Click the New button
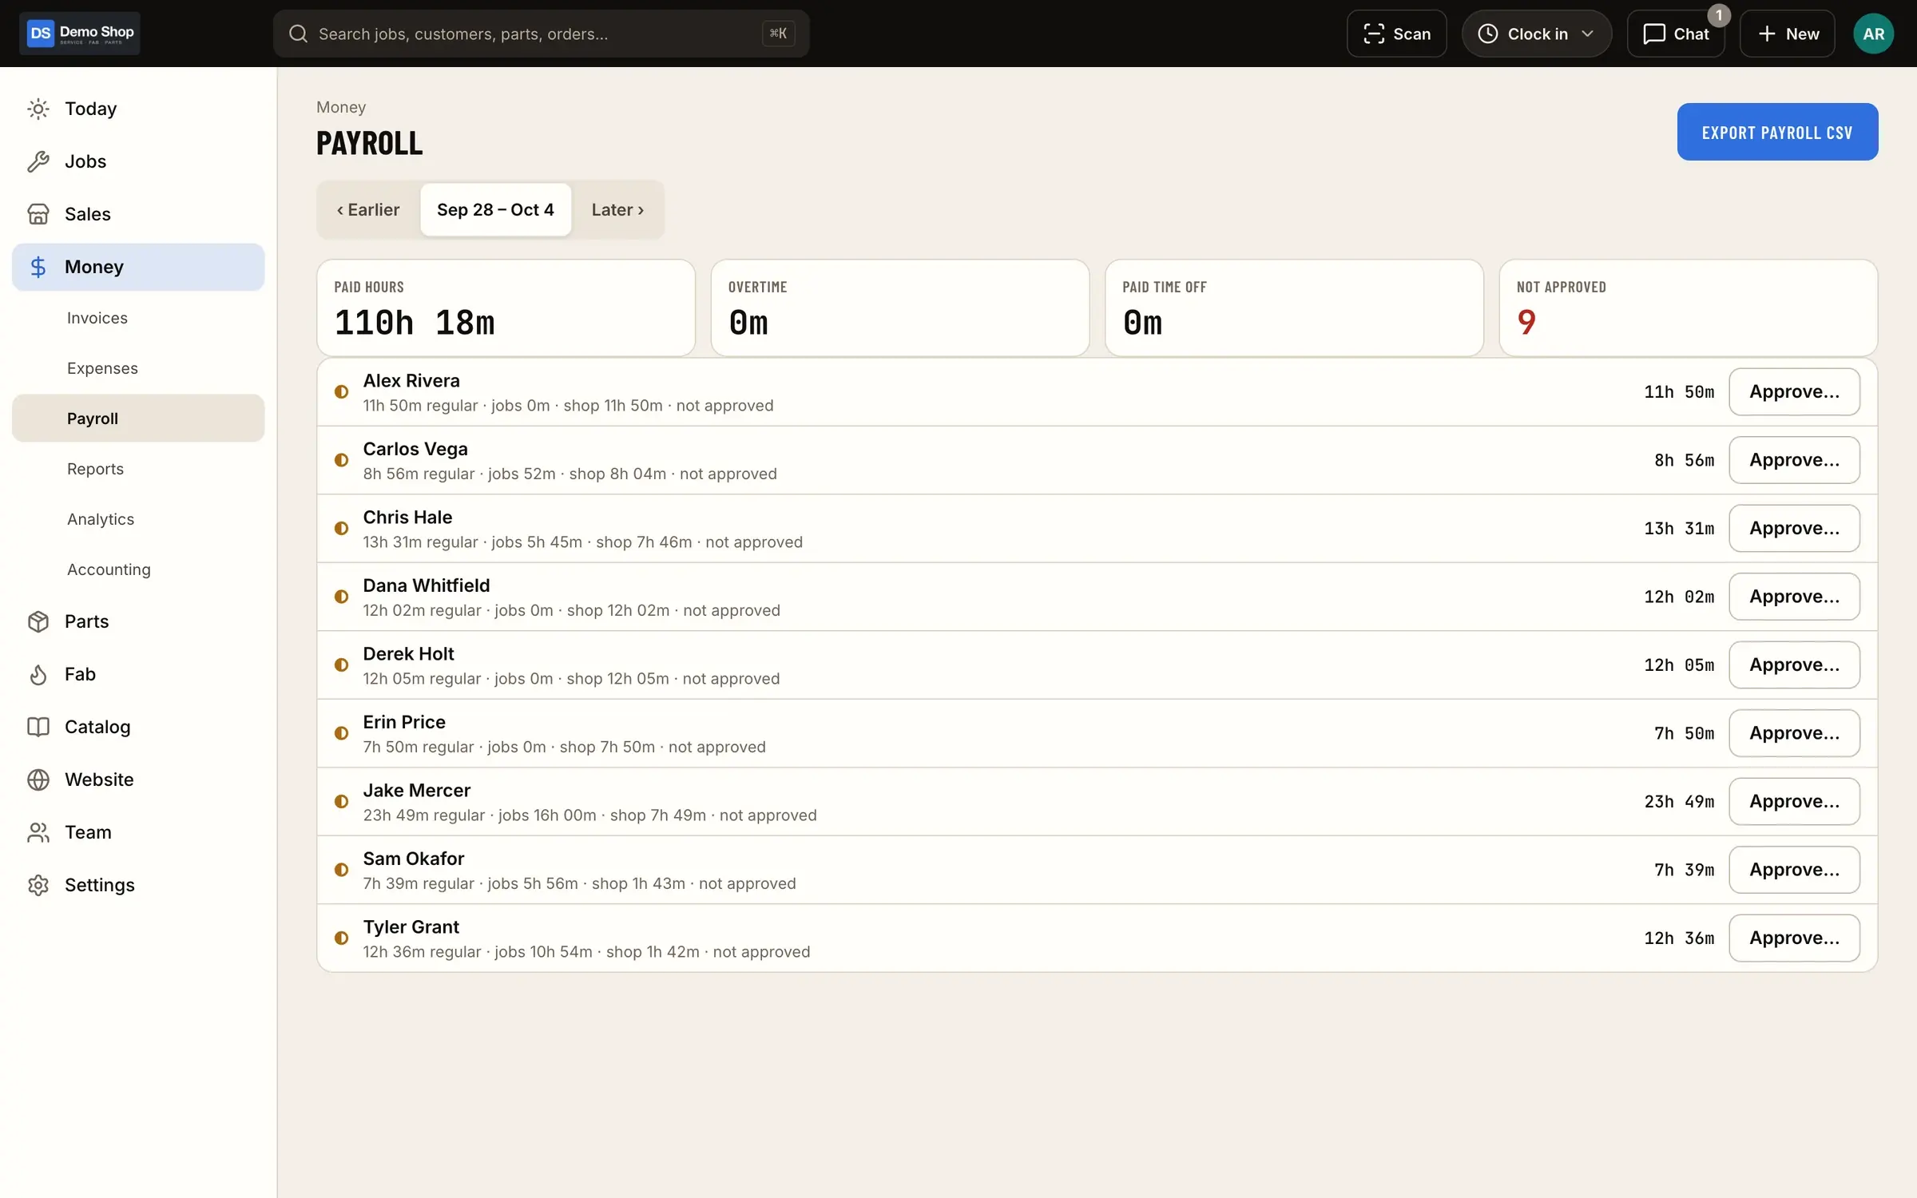The height and width of the screenshot is (1198, 1917). 1788,34
